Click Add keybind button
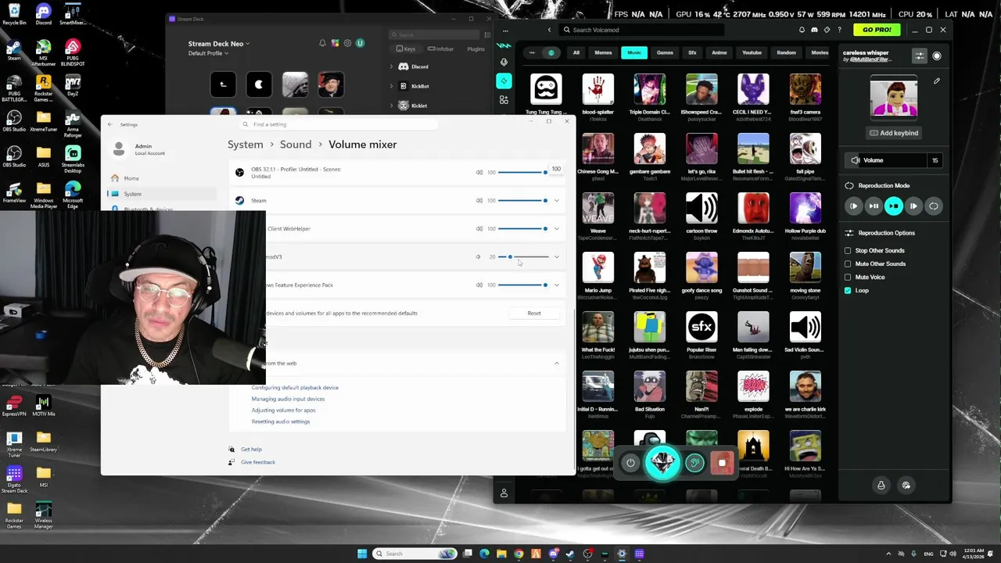The width and height of the screenshot is (1001, 563). [894, 133]
